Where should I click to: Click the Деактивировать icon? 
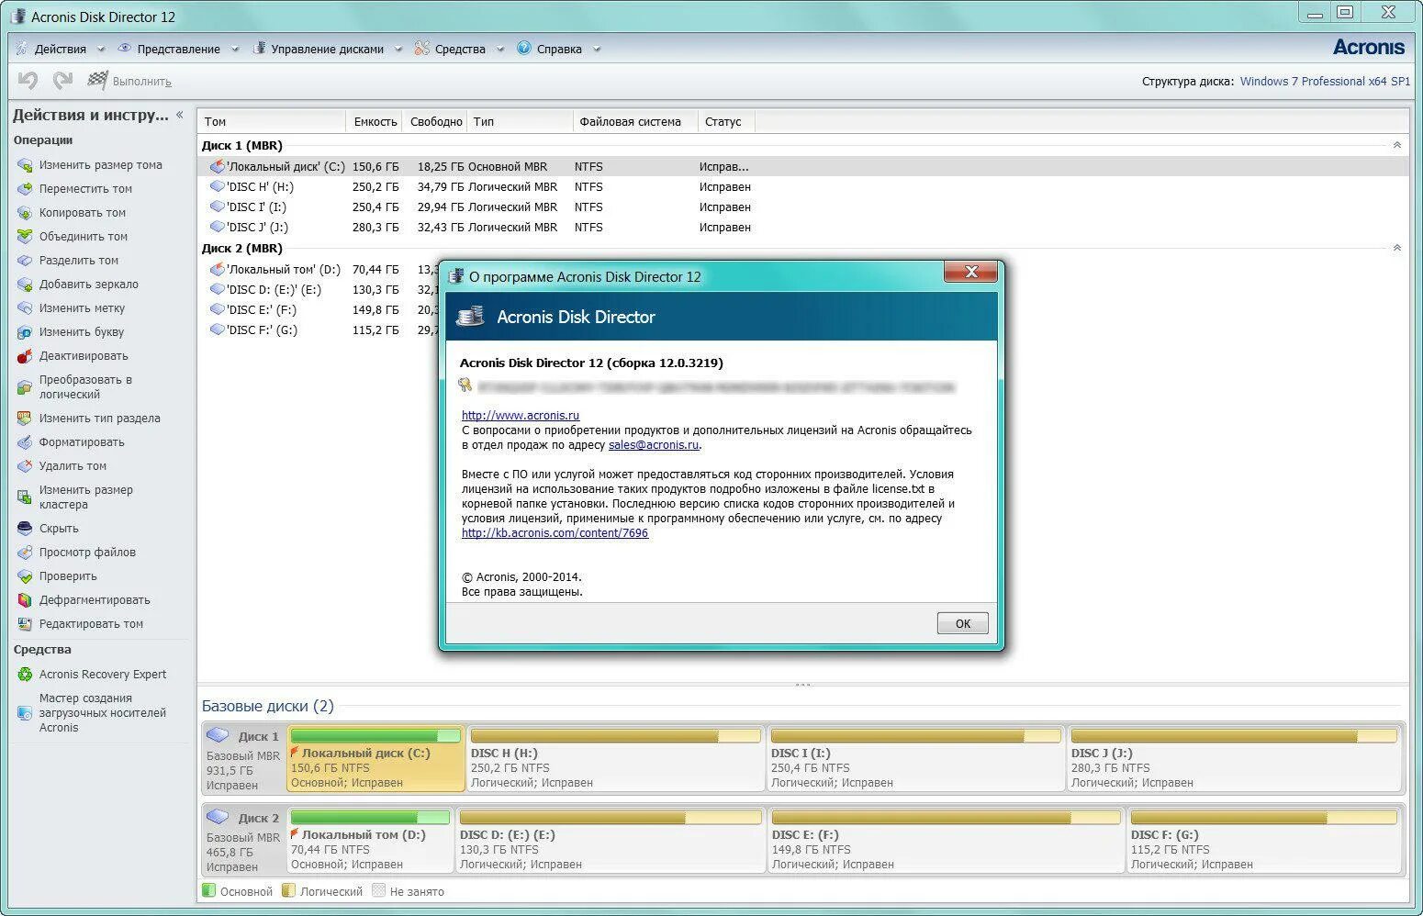25,356
